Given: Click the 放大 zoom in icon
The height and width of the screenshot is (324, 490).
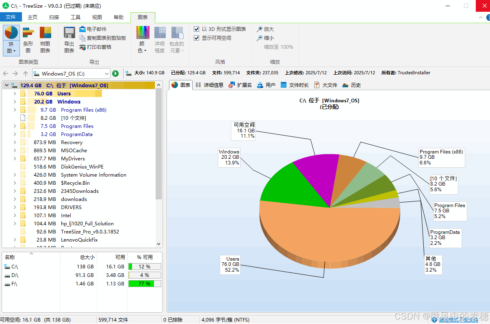Looking at the screenshot, I should (260, 29).
